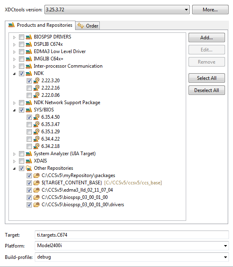This screenshot has width=233, height=267.
Task: Click the biospsp_03_00_01_00\drivers folder icon
Action: [36, 205]
